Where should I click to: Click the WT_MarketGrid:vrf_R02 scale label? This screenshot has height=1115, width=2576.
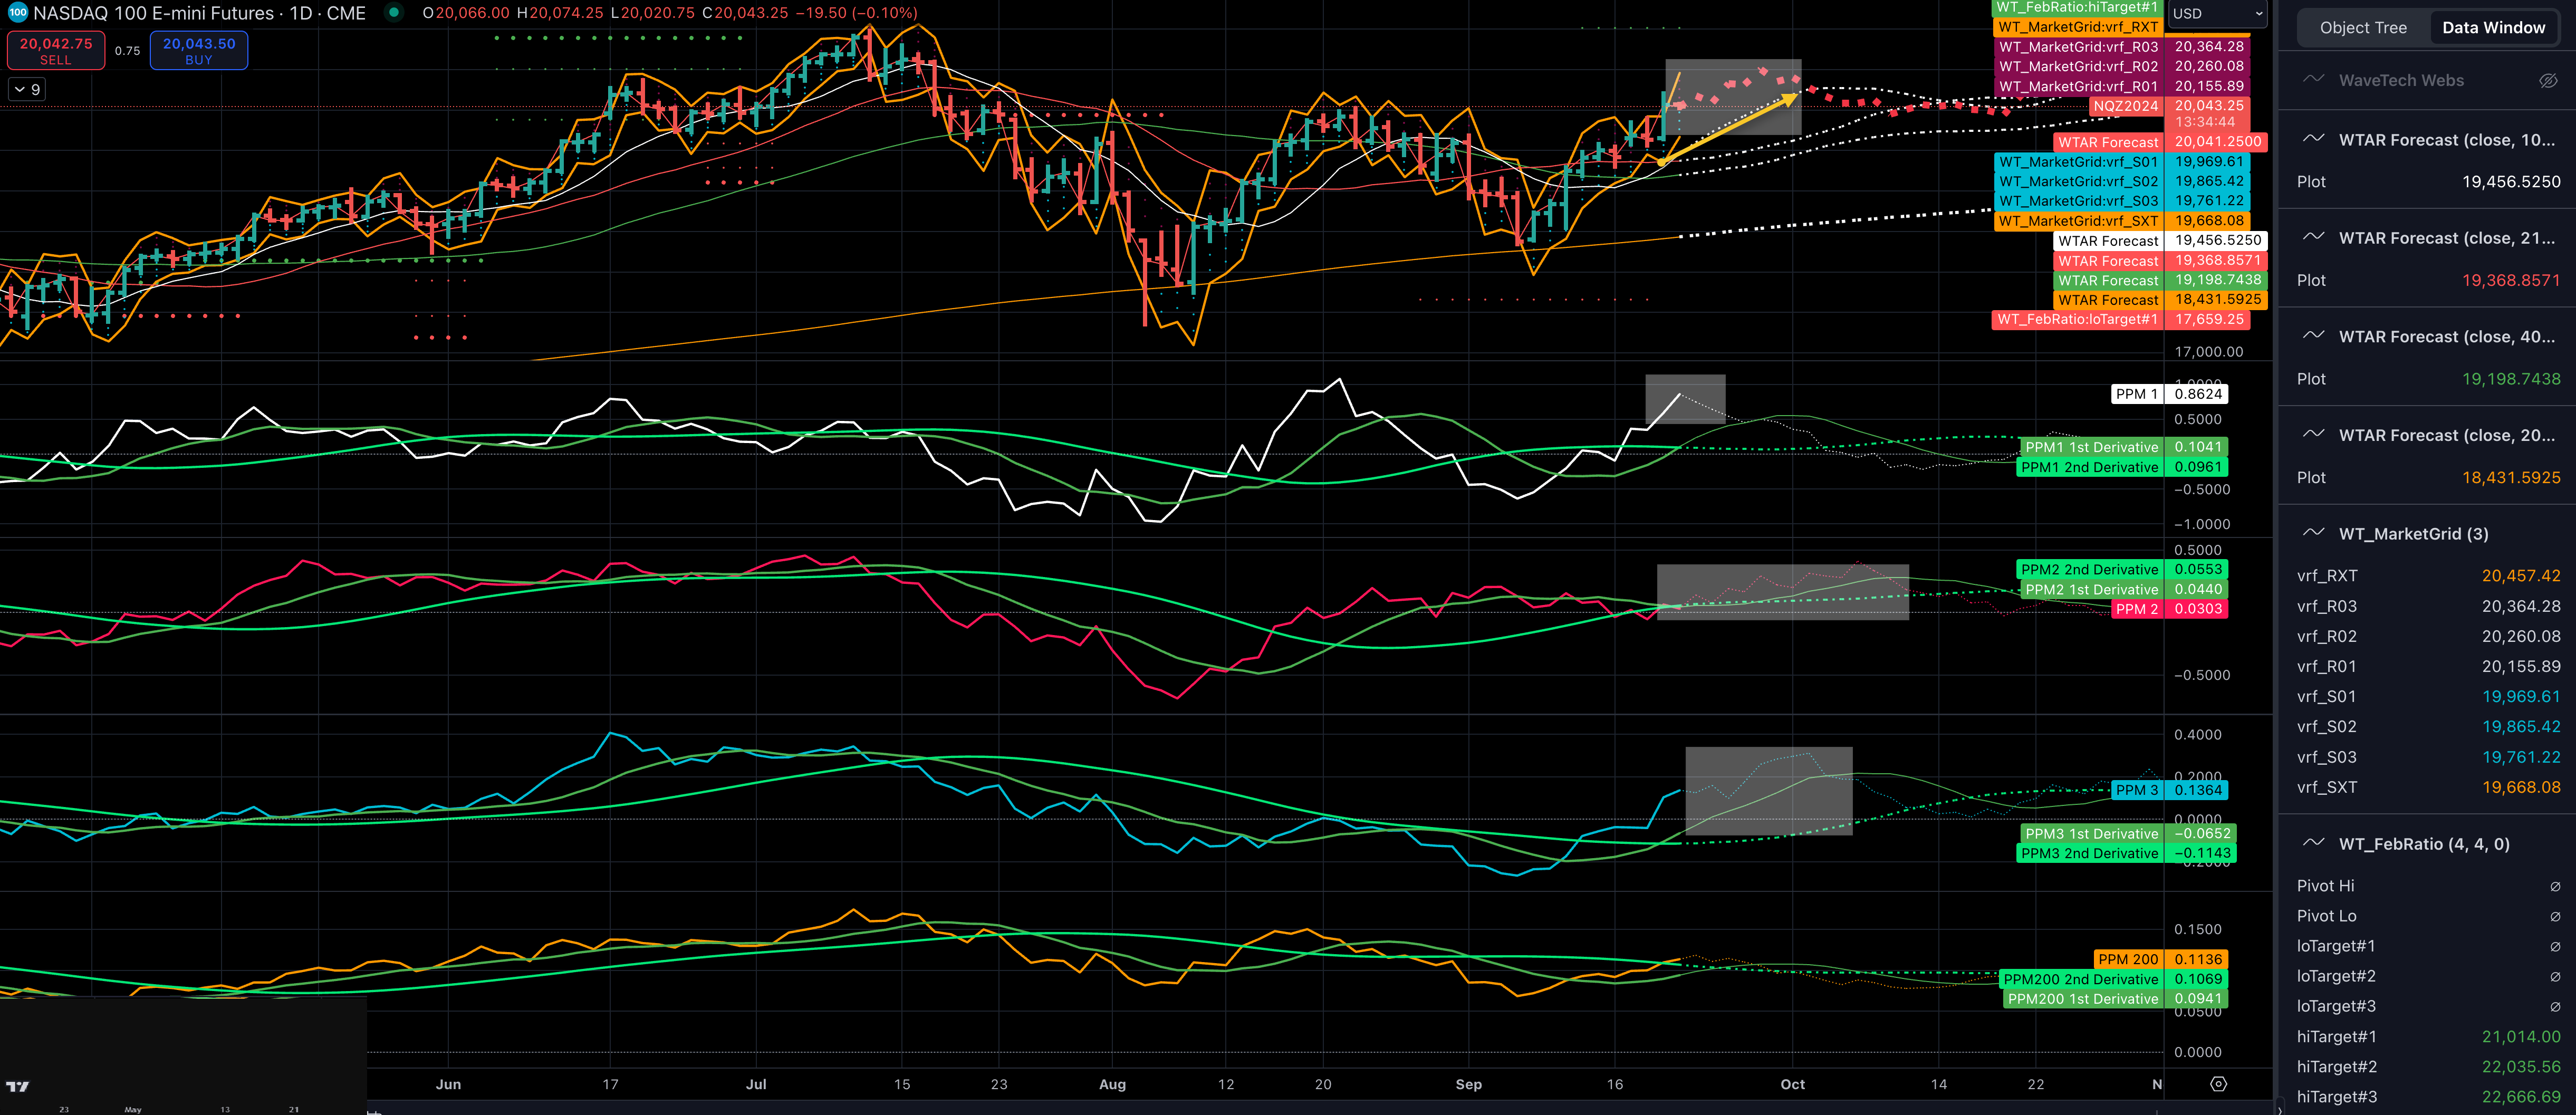tap(2079, 67)
